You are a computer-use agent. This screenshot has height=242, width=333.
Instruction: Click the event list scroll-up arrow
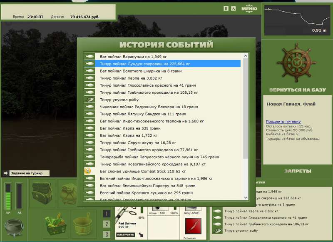coord(246,56)
